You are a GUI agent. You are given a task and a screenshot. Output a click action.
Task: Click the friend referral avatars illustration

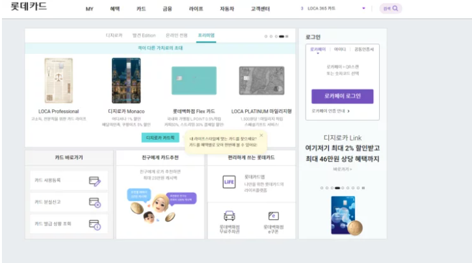[x=162, y=206]
